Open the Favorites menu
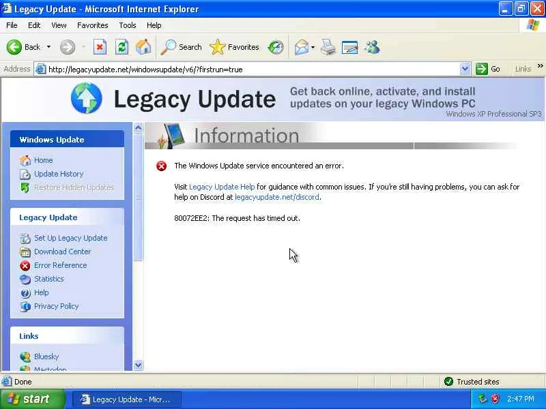Screen dimensions: 546x409 [x=93, y=25]
